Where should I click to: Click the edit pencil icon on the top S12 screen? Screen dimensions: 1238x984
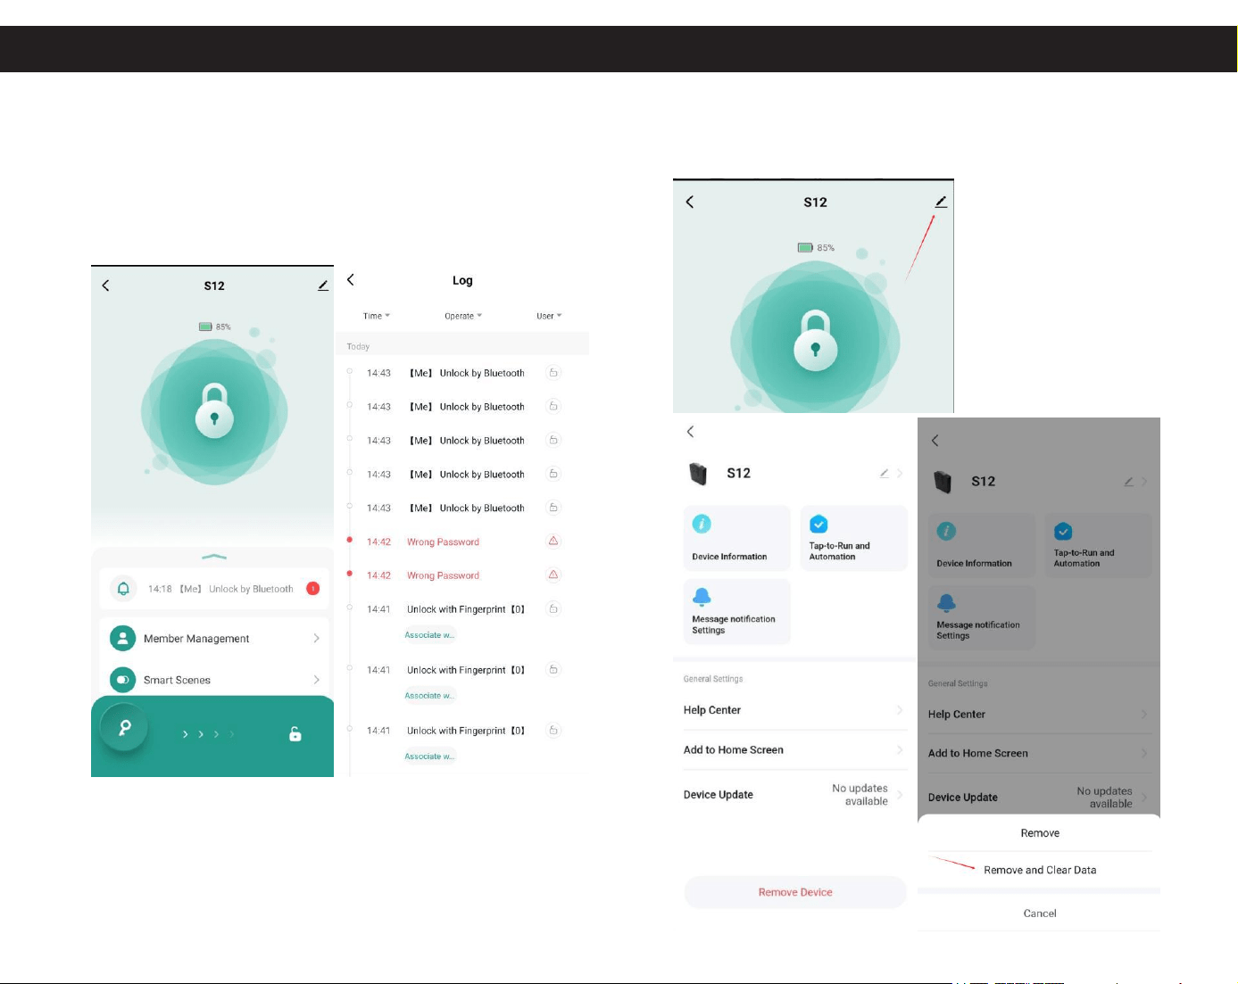pyautogui.click(x=941, y=203)
